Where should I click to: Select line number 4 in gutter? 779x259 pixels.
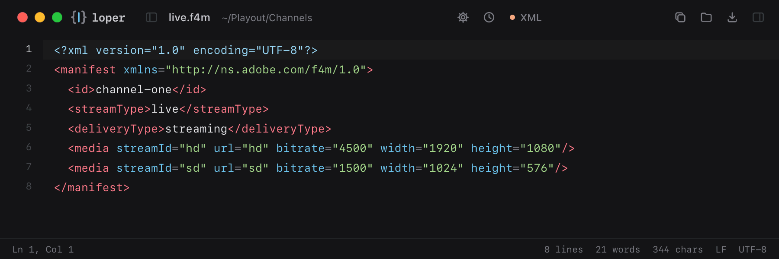[x=29, y=108]
